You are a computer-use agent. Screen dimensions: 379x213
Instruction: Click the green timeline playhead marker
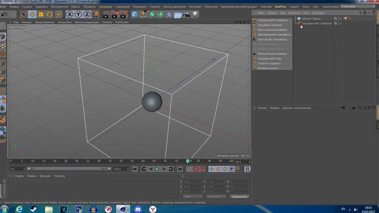[188, 161]
